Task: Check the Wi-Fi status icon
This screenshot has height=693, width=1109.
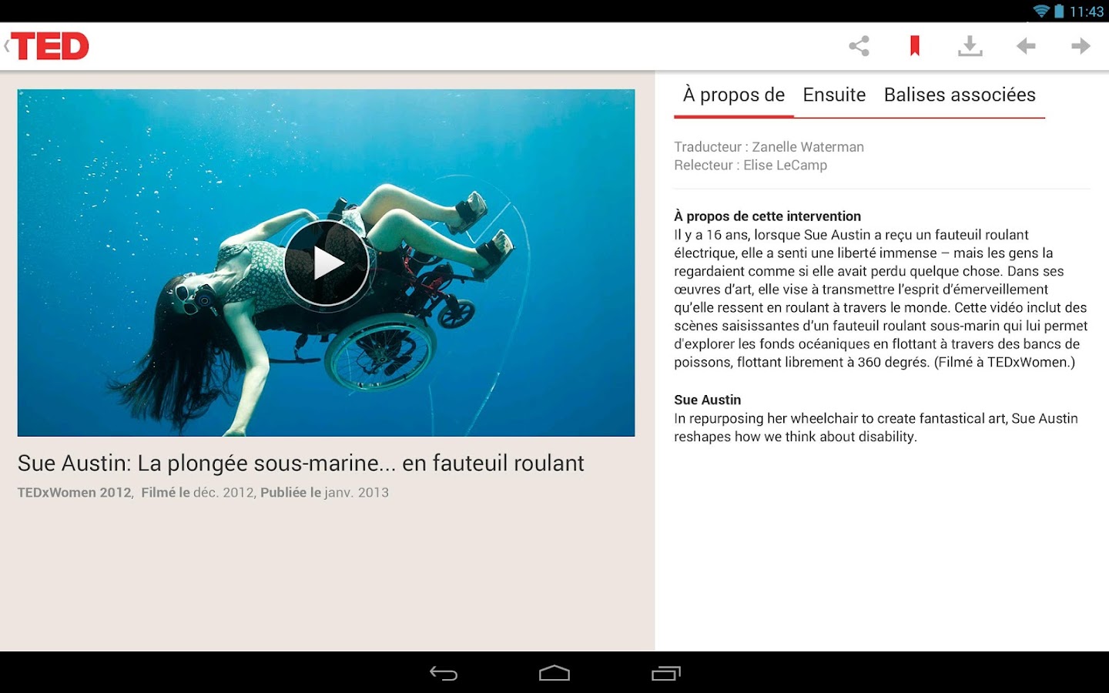Action: [1042, 12]
